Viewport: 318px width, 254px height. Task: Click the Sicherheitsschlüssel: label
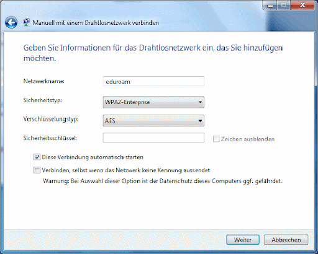(x=50, y=138)
